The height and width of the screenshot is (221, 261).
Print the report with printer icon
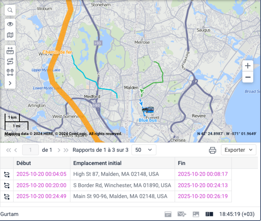point(212,150)
